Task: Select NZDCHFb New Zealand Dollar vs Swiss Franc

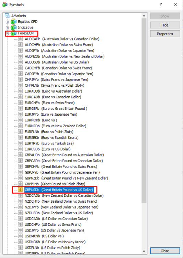Action: pyautogui.click(x=61, y=201)
